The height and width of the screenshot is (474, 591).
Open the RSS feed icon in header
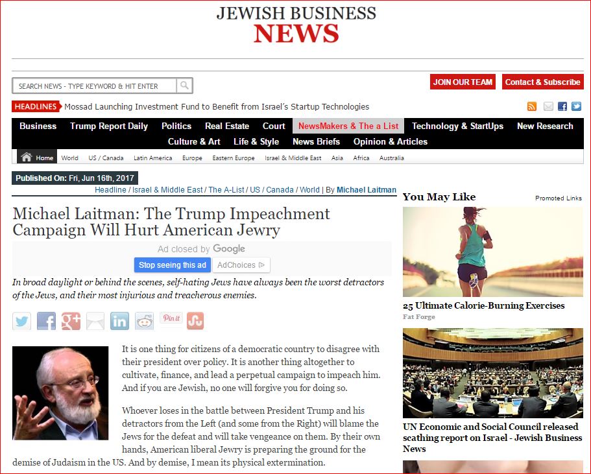click(x=532, y=107)
